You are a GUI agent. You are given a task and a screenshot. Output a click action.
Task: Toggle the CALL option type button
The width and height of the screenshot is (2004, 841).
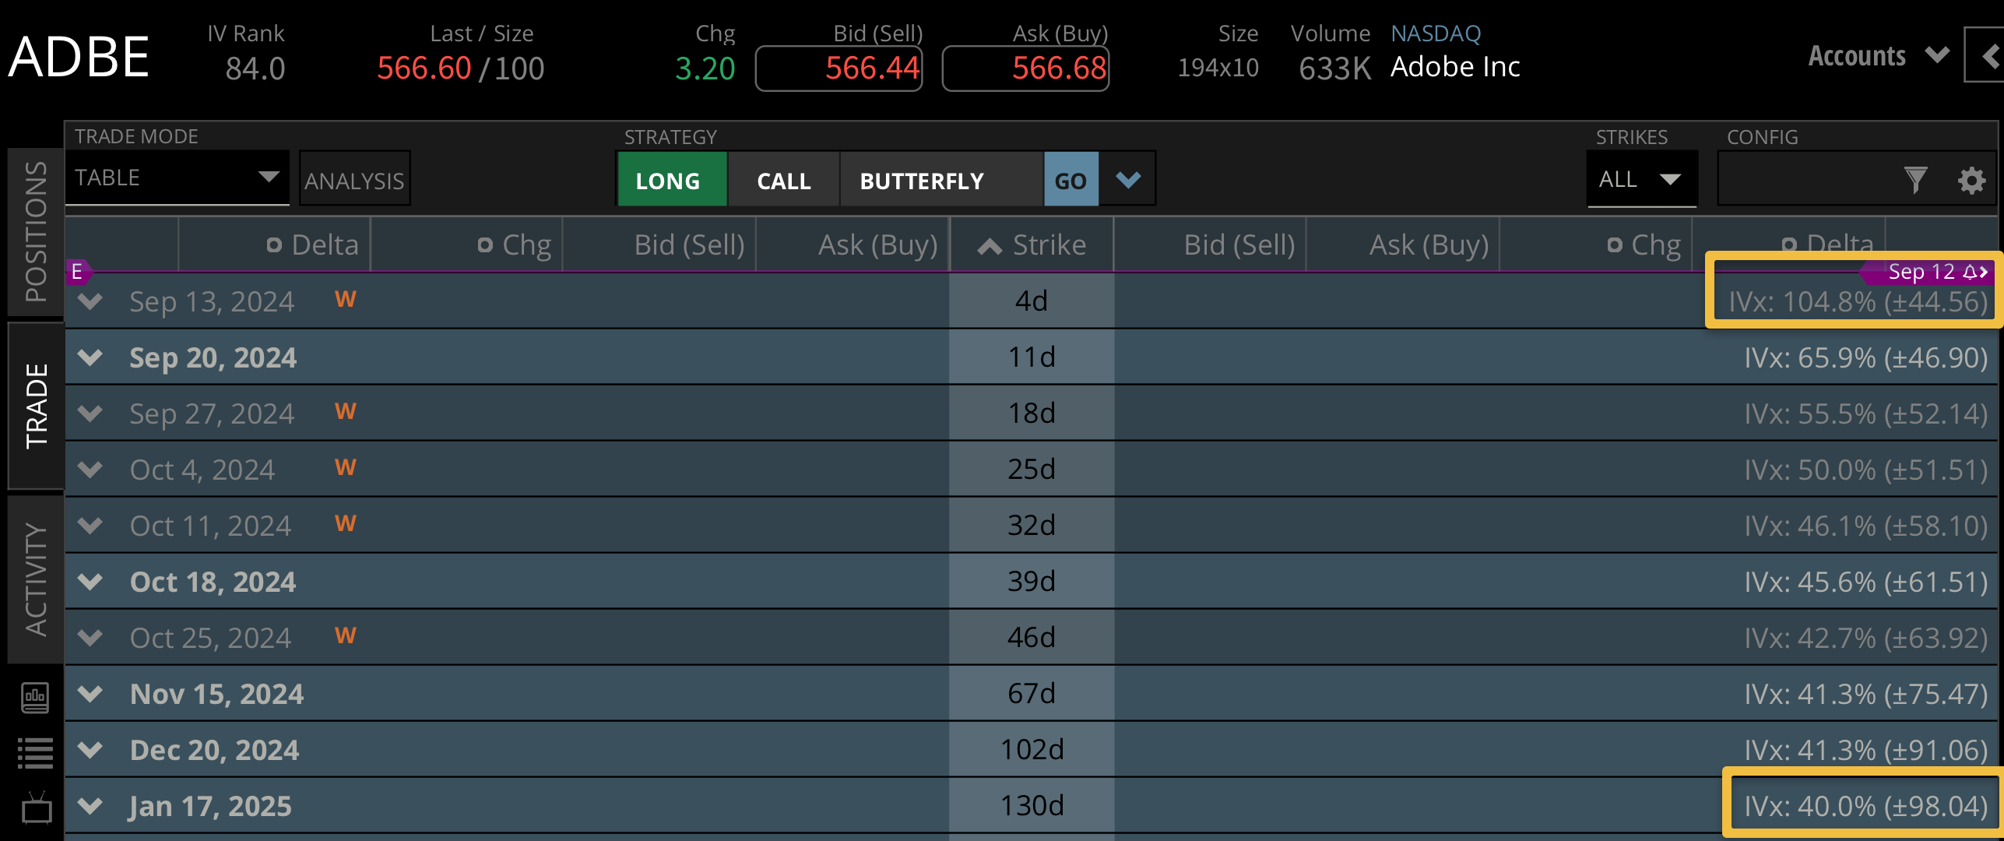(783, 181)
